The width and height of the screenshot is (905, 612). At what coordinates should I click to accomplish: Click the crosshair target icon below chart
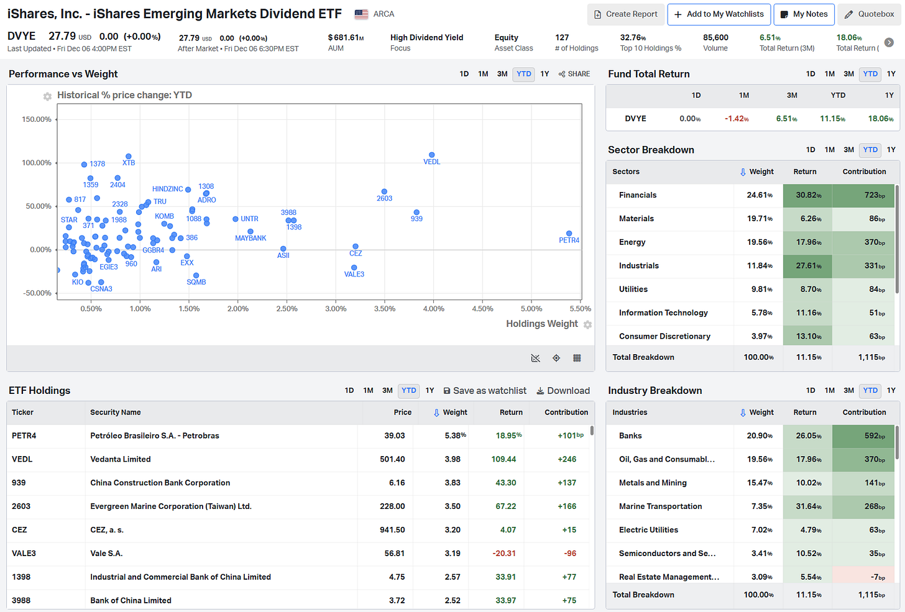tap(556, 358)
